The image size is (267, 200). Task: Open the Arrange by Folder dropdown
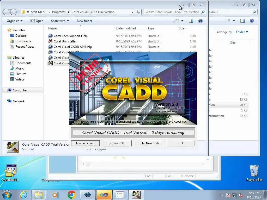pos(242,32)
